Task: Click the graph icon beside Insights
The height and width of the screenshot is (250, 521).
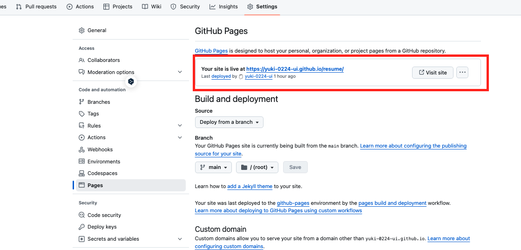Action: point(212,7)
